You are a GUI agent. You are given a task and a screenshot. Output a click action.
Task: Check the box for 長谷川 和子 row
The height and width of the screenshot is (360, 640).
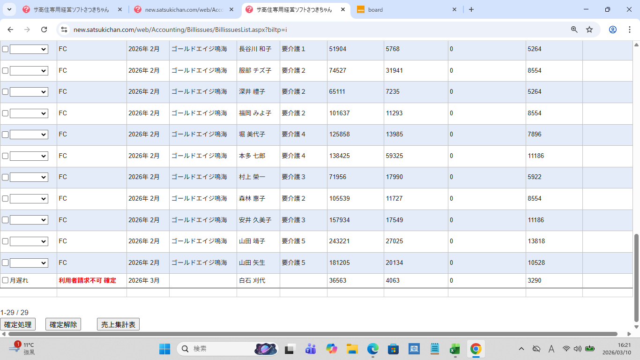click(5, 49)
